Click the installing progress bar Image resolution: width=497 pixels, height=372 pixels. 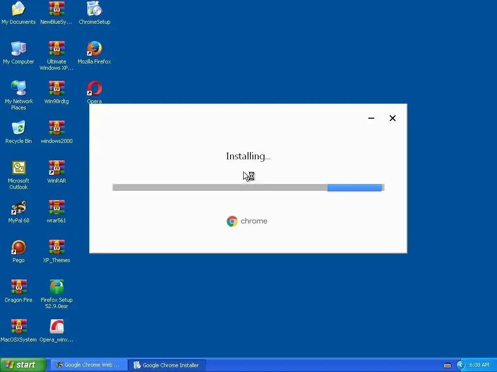248,187
